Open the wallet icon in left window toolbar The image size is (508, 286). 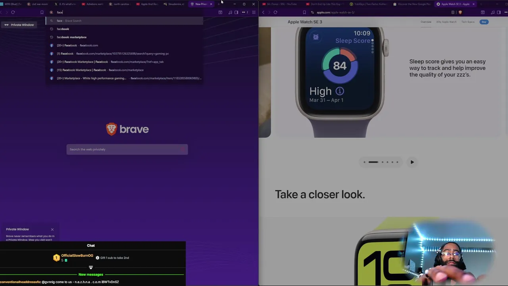pos(220,12)
